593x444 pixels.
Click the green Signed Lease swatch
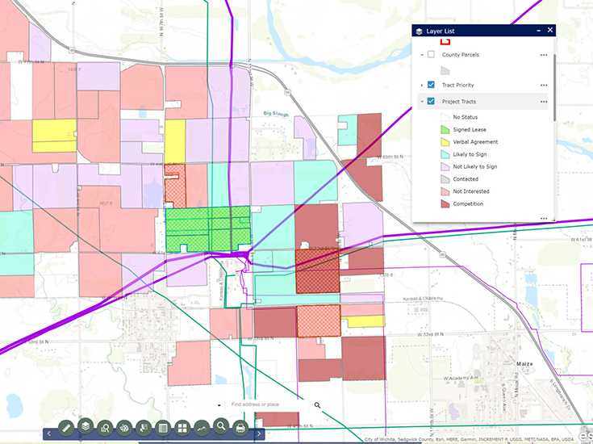(x=445, y=130)
